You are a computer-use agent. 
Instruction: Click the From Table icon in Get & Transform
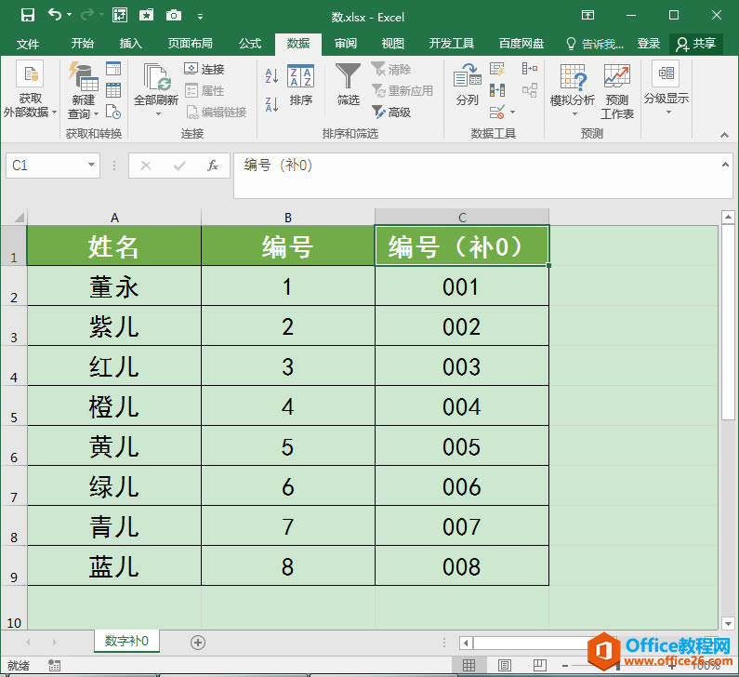[x=113, y=90]
